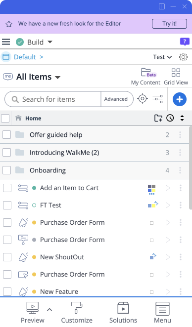Click the blue plus create button
The image size is (192, 327).
click(x=180, y=99)
